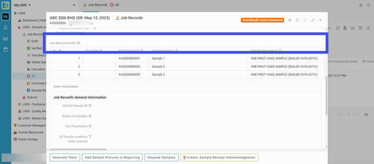This screenshot has height=164, width=374.
Task: Click the Job Records breadcrumb tab at top
Action: [x=95, y=5]
